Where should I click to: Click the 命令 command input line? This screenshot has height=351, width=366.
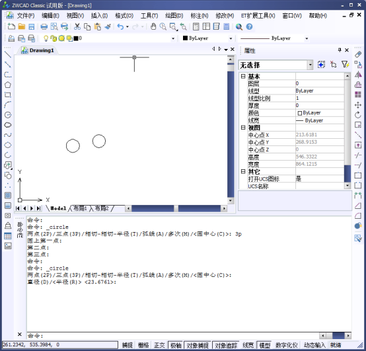coord(172,336)
